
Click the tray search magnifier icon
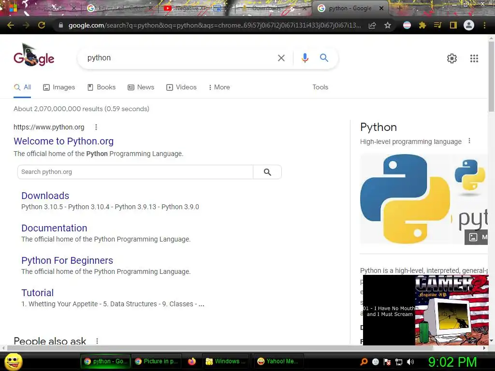click(x=364, y=362)
